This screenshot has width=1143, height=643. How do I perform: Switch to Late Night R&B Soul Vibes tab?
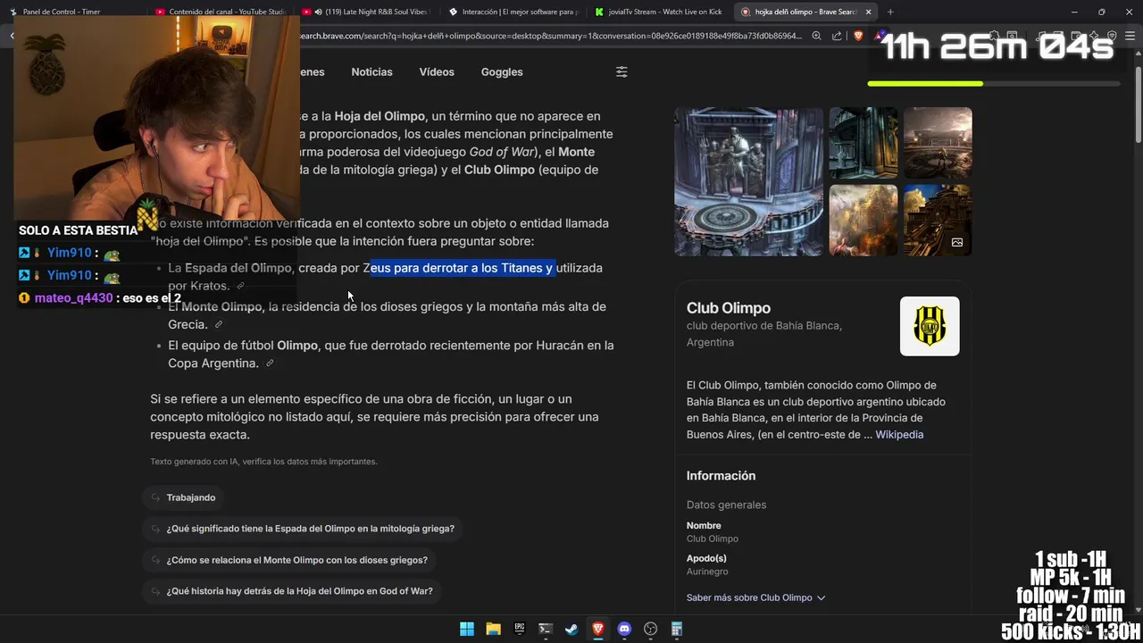click(365, 12)
